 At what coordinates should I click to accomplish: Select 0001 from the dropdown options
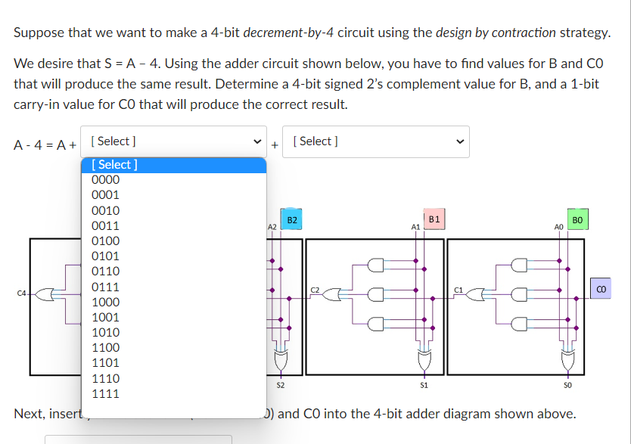pos(107,194)
